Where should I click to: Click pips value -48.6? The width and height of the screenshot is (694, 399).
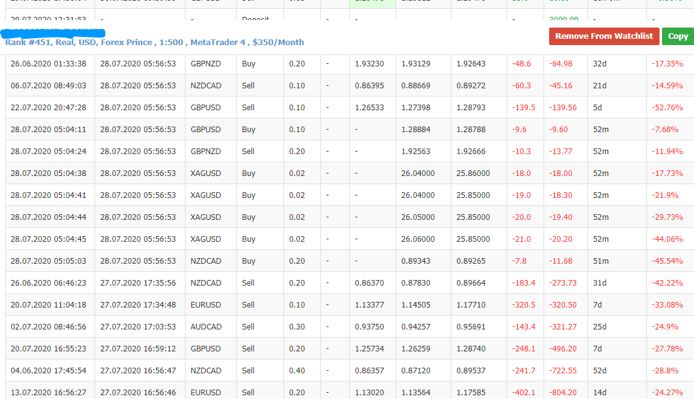pos(522,64)
